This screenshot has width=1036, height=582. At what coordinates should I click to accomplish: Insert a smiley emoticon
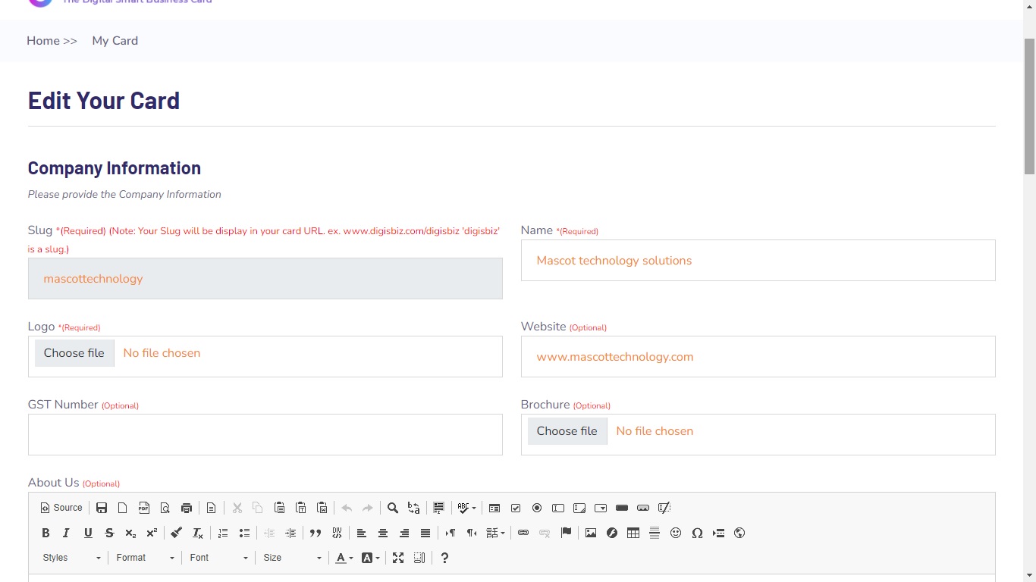point(676,533)
